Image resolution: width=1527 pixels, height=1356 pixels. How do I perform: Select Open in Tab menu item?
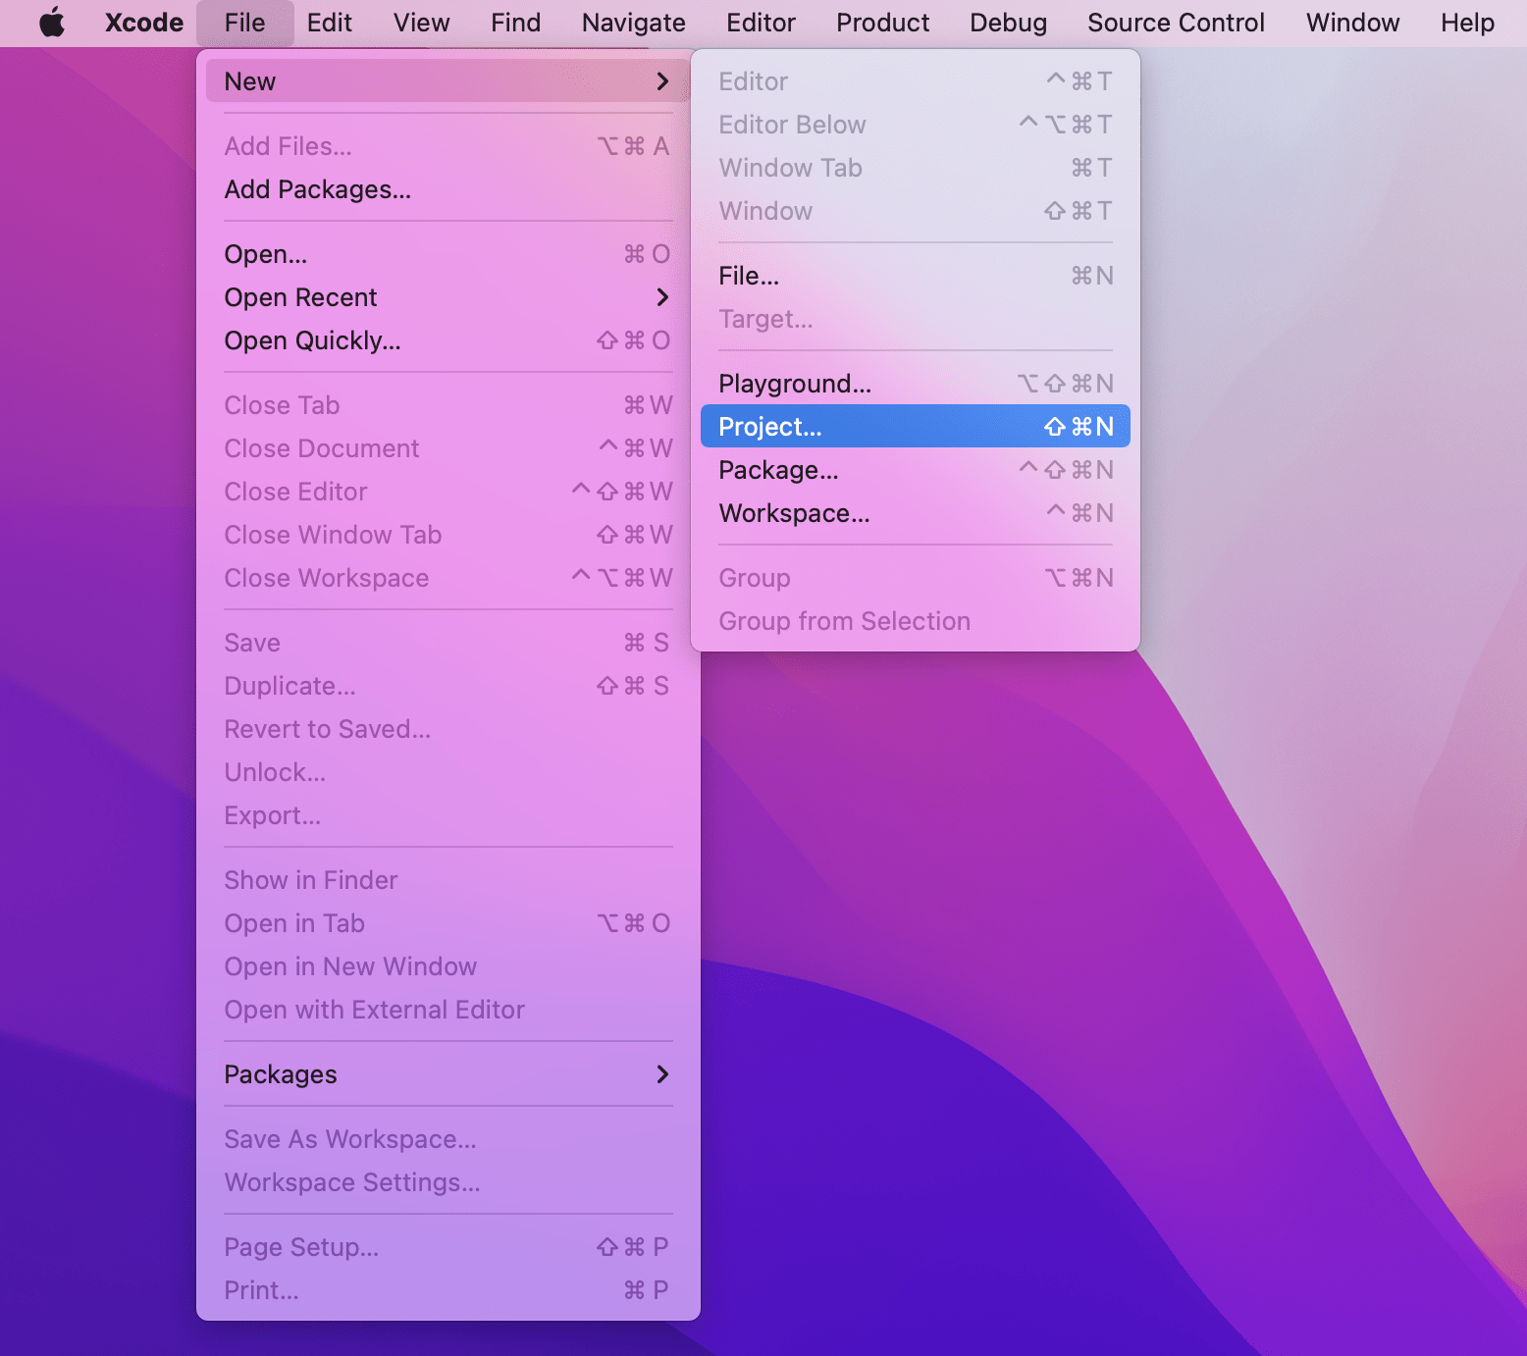click(448, 923)
